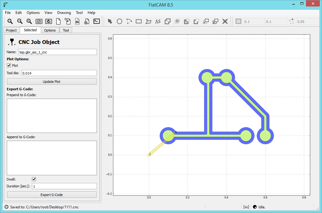Open the Edit menu
The height and width of the screenshot is (213, 322).
[19, 12]
